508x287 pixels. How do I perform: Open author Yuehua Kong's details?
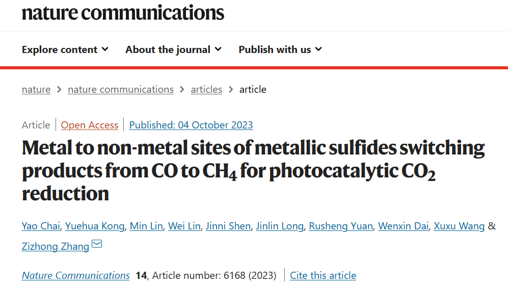[95, 226]
